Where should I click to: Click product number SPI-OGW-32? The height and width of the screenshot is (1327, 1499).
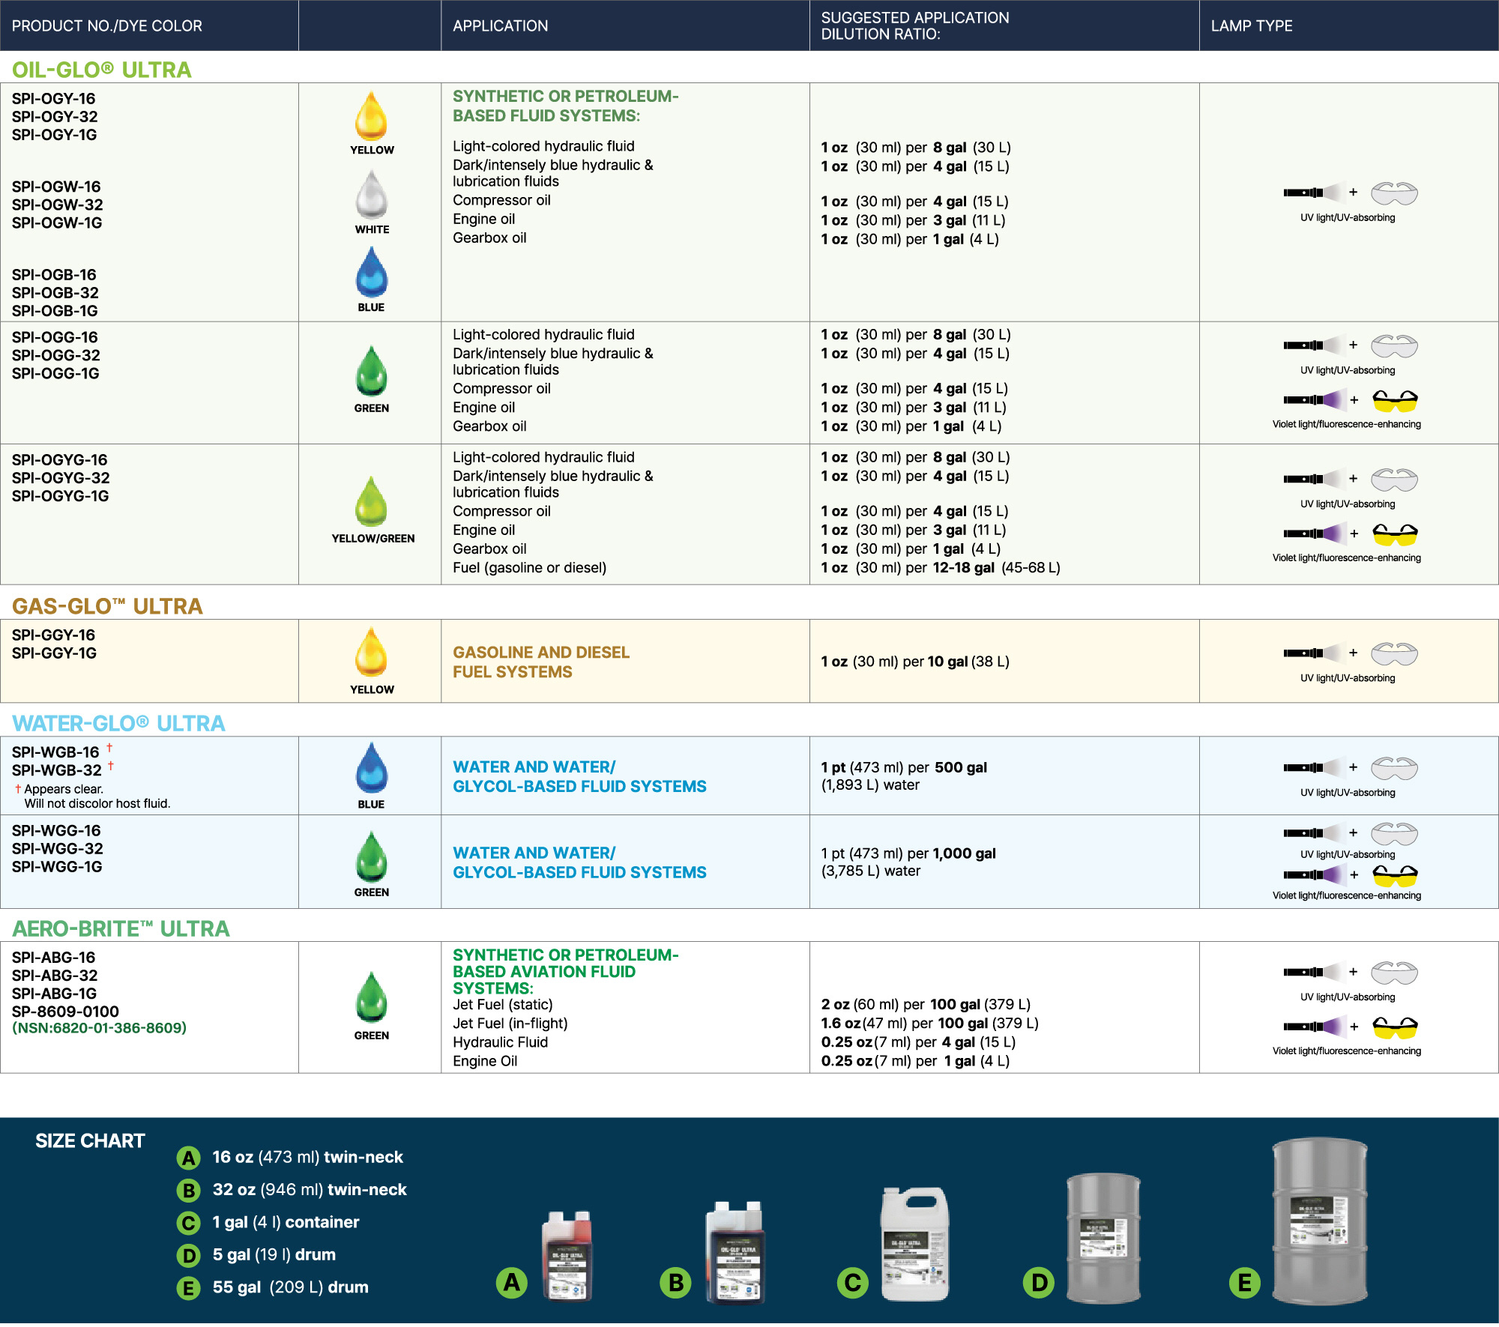point(57,205)
